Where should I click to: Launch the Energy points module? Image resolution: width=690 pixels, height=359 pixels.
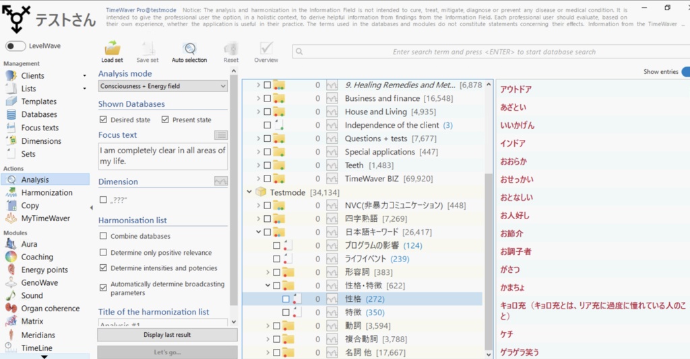click(x=44, y=270)
